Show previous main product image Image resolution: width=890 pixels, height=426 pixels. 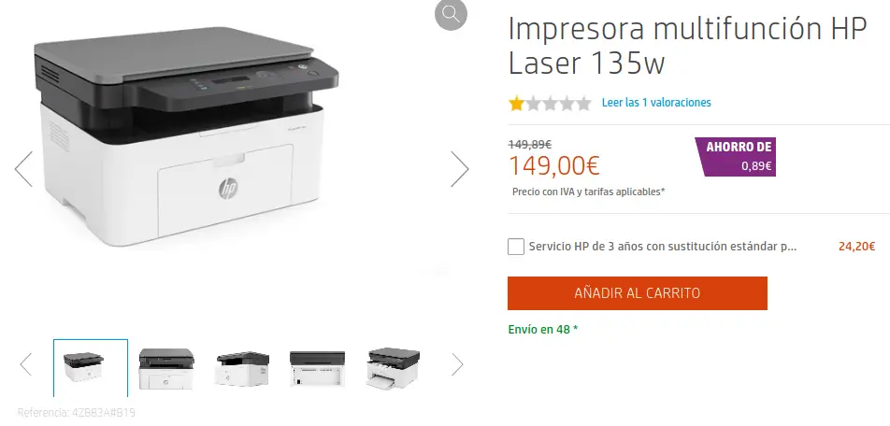(x=24, y=169)
